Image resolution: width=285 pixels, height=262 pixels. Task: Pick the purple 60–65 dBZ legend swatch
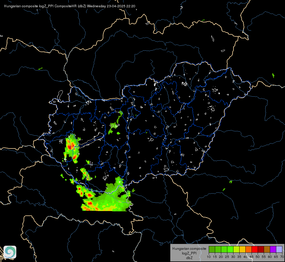tap(273, 249)
